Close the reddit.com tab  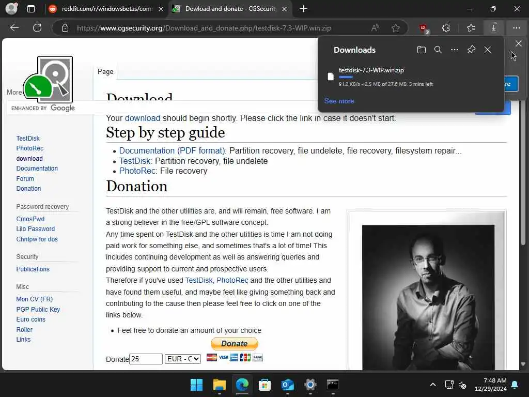tap(161, 9)
